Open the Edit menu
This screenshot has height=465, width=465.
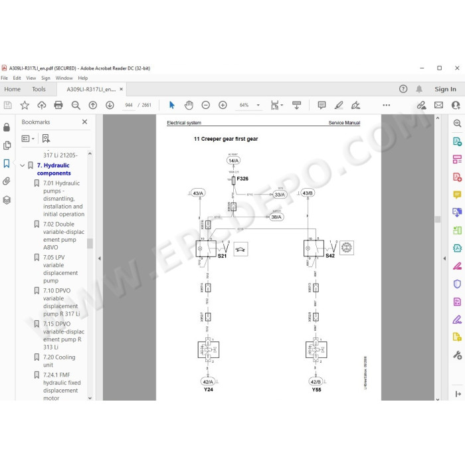tap(17, 78)
